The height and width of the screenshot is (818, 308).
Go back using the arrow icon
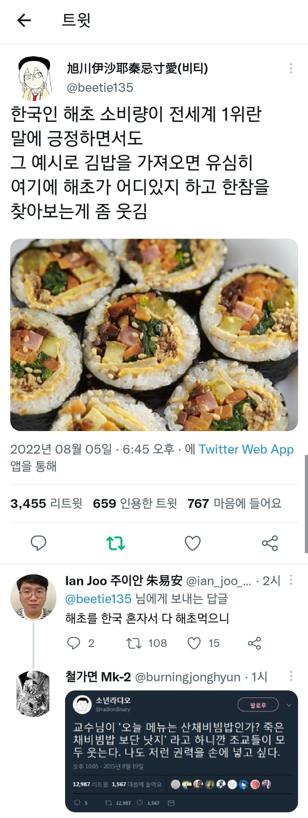click(x=24, y=20)
